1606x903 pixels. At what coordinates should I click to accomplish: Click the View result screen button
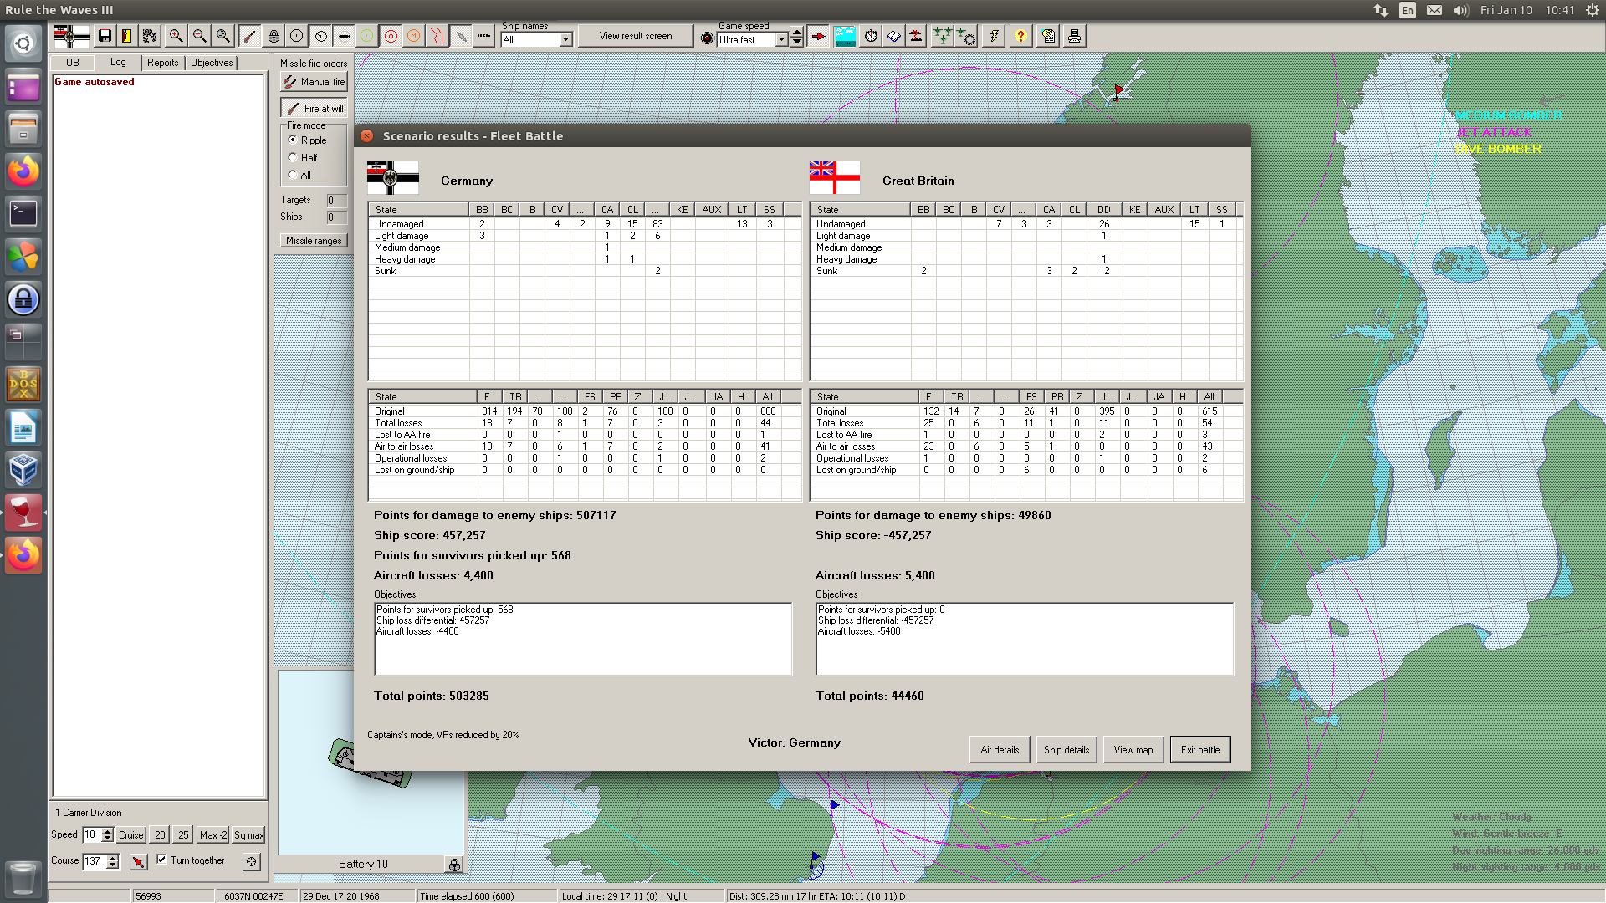tap(635, 36)
